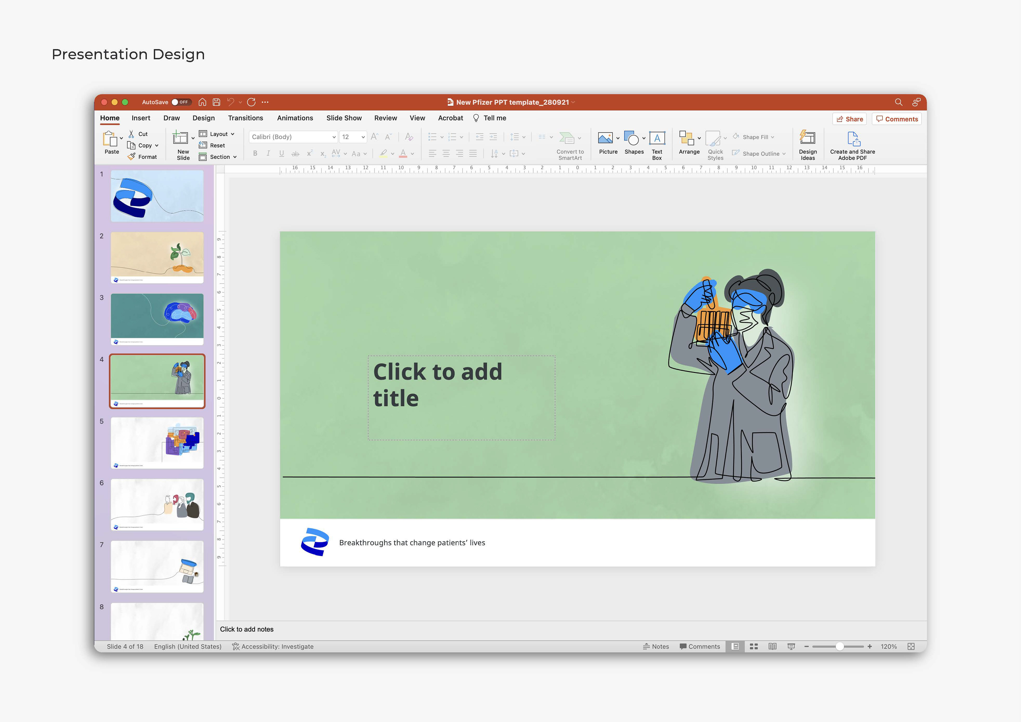The height and width of the screenshot is (722, 1021).
Task: Increase font size icon
Action: pyautogui.click(x=374, y=137)
